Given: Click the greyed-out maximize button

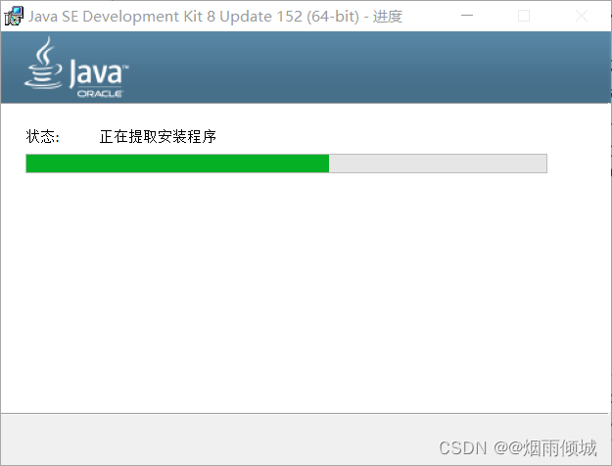Looking at the screenshot, I should [x=524, y=16].
